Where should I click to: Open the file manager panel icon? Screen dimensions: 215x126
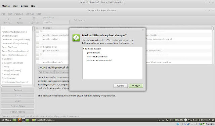coord(27,120)
